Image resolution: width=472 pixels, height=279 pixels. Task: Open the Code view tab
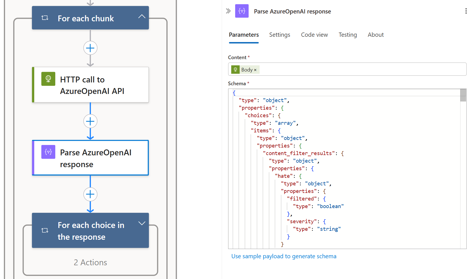pos(314,35)
